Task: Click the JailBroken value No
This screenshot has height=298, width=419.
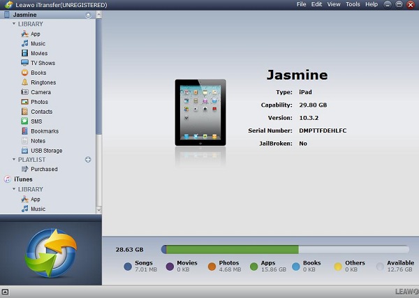Action: coord(303,143)
